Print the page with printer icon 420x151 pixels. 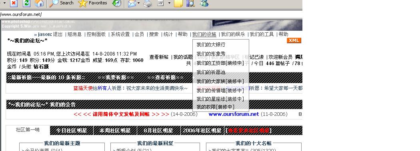pyautogui.click(x=148, y=4)
